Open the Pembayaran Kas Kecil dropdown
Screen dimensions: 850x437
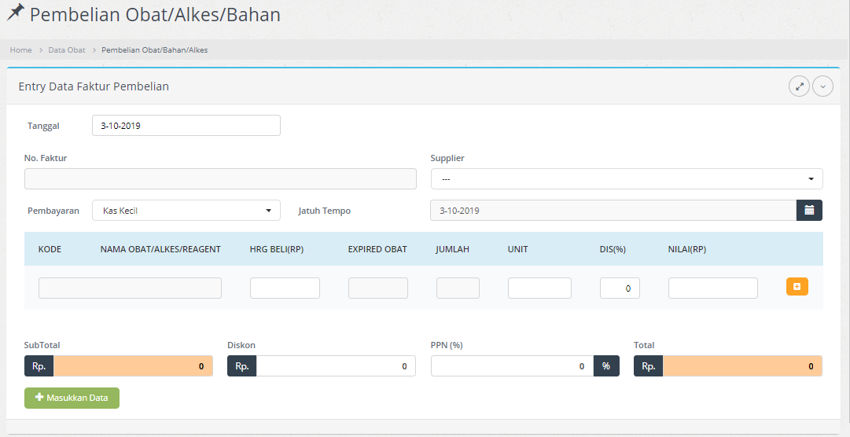pyautogui.click(x=186, y=211)
